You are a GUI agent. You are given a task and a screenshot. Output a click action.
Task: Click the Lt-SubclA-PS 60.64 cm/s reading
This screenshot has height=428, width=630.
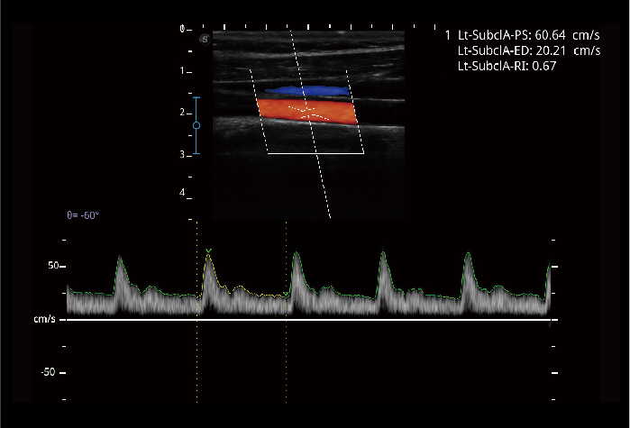[529, 35]
